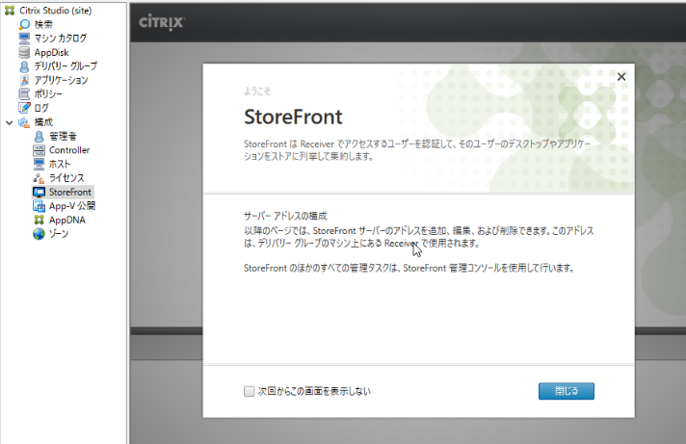Click the StoreFront dialog title text
686x444 pixels.
(293, 117)
